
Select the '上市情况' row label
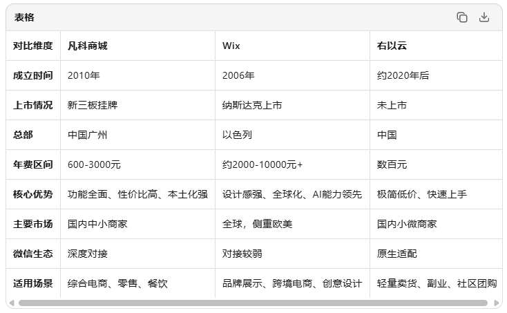click(x=33, y=105)
